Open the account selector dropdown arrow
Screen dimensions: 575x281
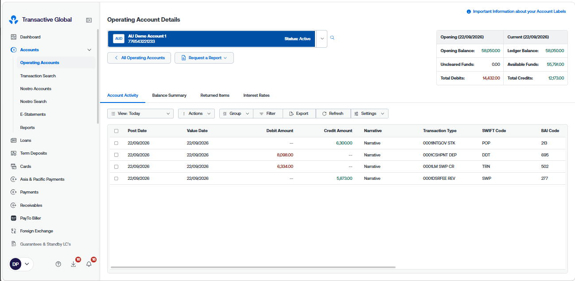pos(322,38)
